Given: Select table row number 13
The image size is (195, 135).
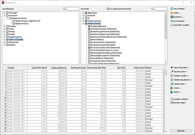Looking at the screenshot, I should click(5, 107).
